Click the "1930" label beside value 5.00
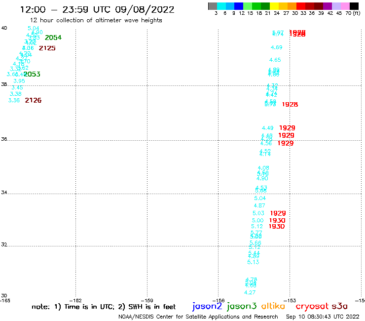The height and width of the screenshot is (321, 365). (277, 220)
